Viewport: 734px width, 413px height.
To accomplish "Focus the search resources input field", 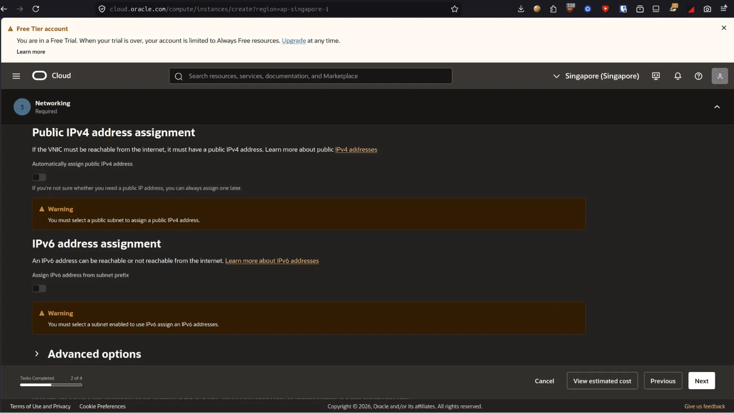I will pos(310,76).
